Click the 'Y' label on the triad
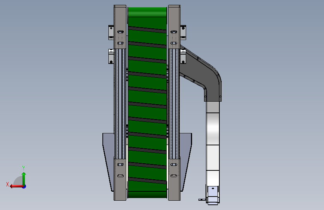 point(24,168)
